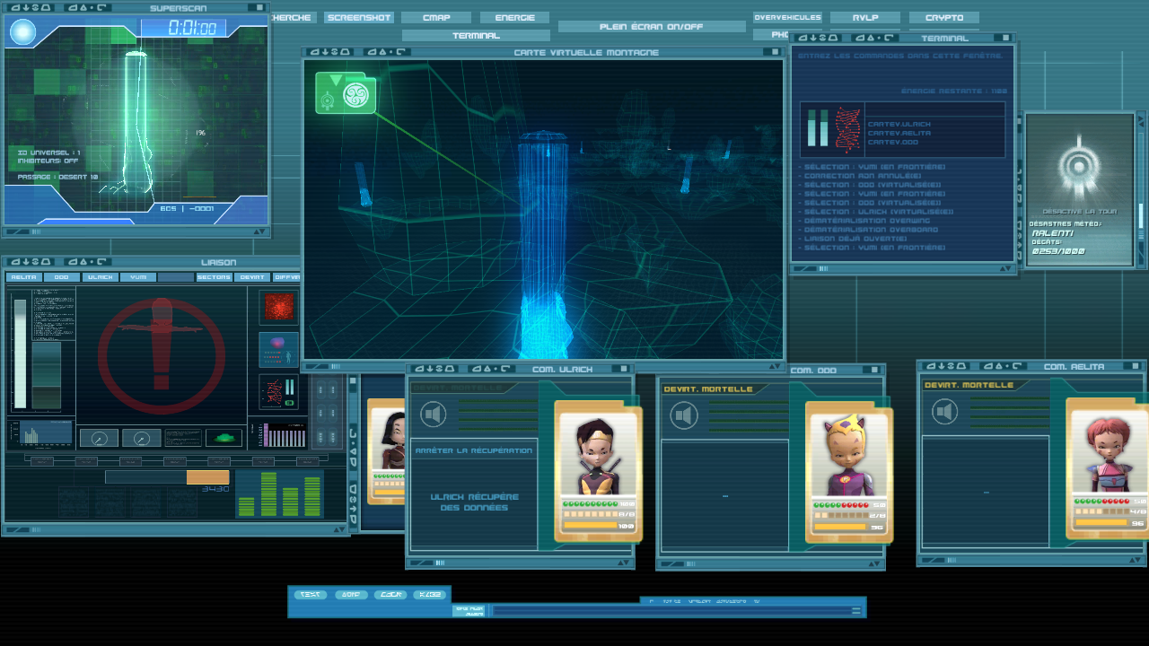
Task: Select CARTEV.ODD in Terminal list
Action: pyautogui.click(x=892, y=143)
